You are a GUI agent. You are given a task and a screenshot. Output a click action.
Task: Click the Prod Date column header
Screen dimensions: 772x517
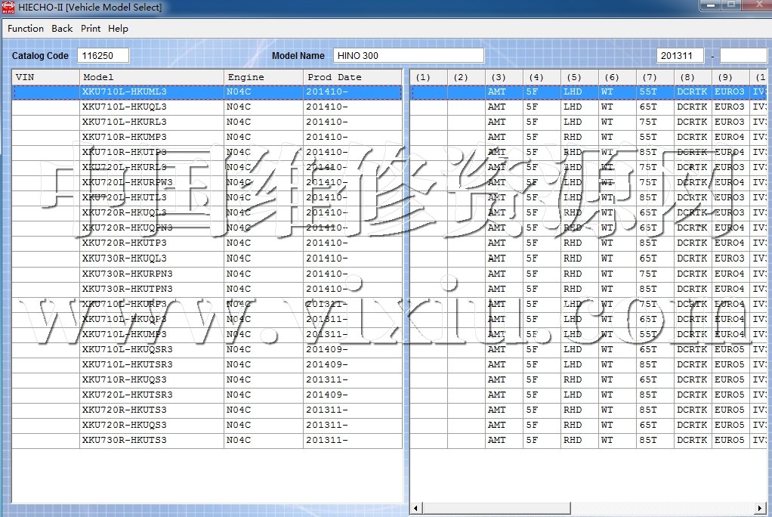tap(352, 77)
